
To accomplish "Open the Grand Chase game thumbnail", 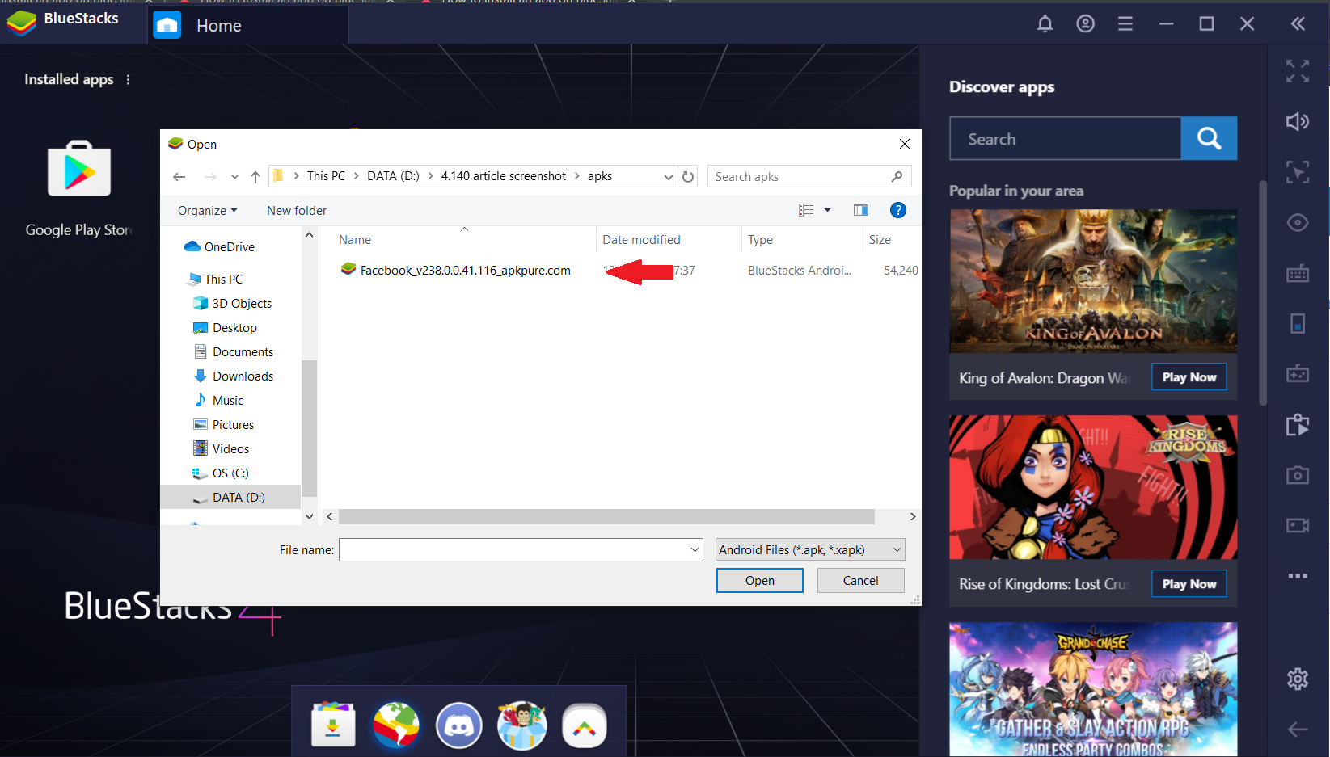I will click(x=1093, y=689).
